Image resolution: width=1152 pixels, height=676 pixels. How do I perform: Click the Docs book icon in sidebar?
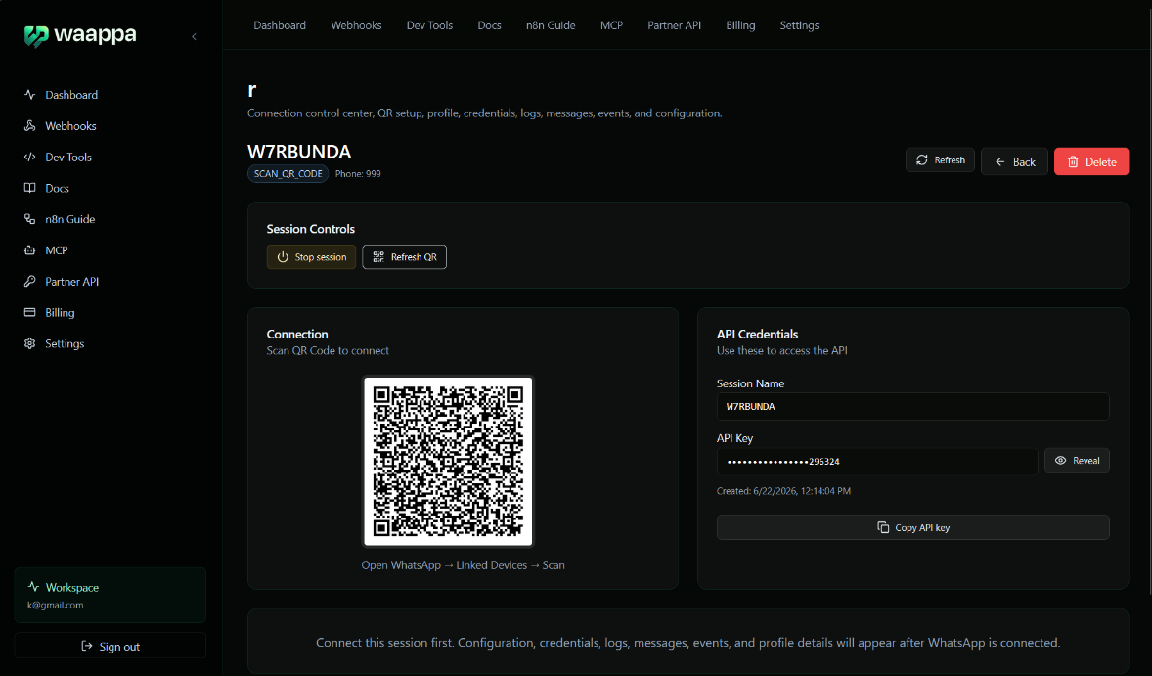click(x=30, y=188)
